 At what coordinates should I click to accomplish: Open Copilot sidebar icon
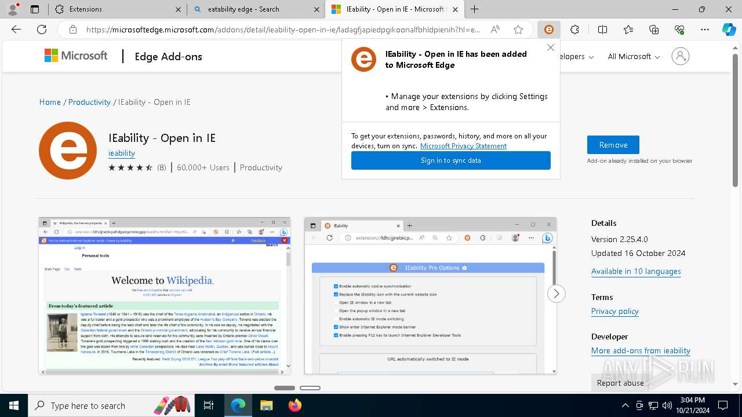pos(729,30)
